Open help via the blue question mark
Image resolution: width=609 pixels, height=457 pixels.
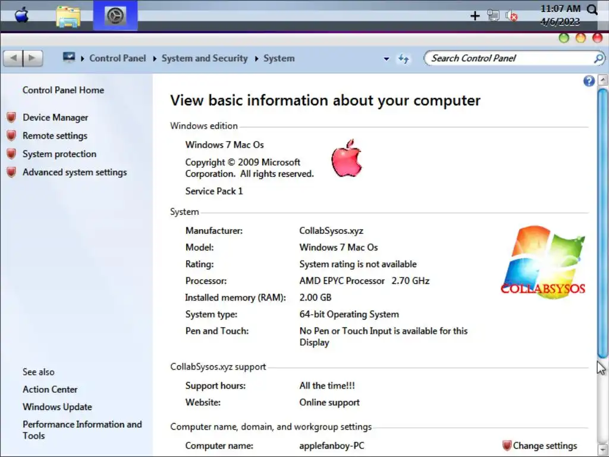tap(589, 81)
